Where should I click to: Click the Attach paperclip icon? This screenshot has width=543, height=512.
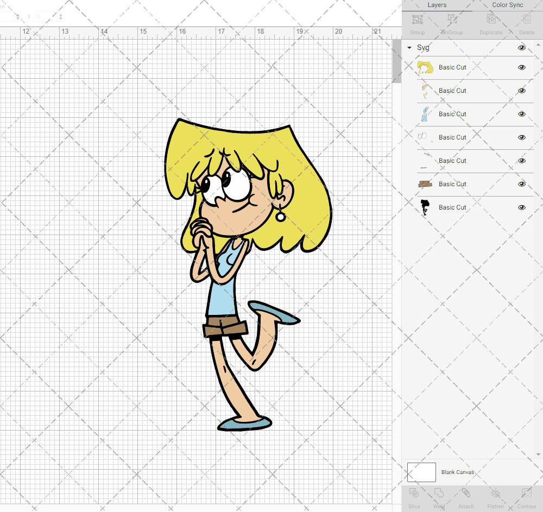coord(466,493)
